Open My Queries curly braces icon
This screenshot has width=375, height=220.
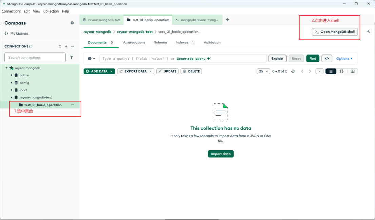[x=6, y=34]
